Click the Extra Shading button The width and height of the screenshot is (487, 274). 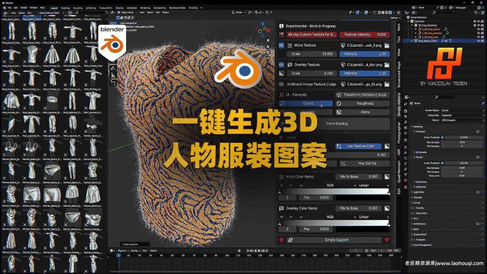point(337,124)
